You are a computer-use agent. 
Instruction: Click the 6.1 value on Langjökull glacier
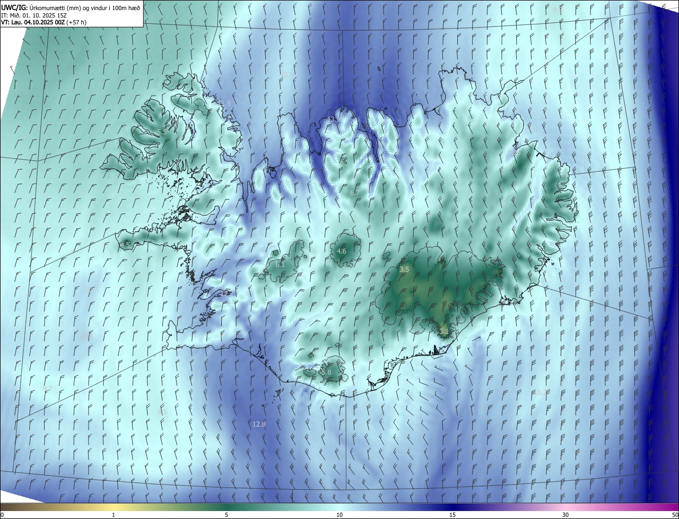point(280,264)
